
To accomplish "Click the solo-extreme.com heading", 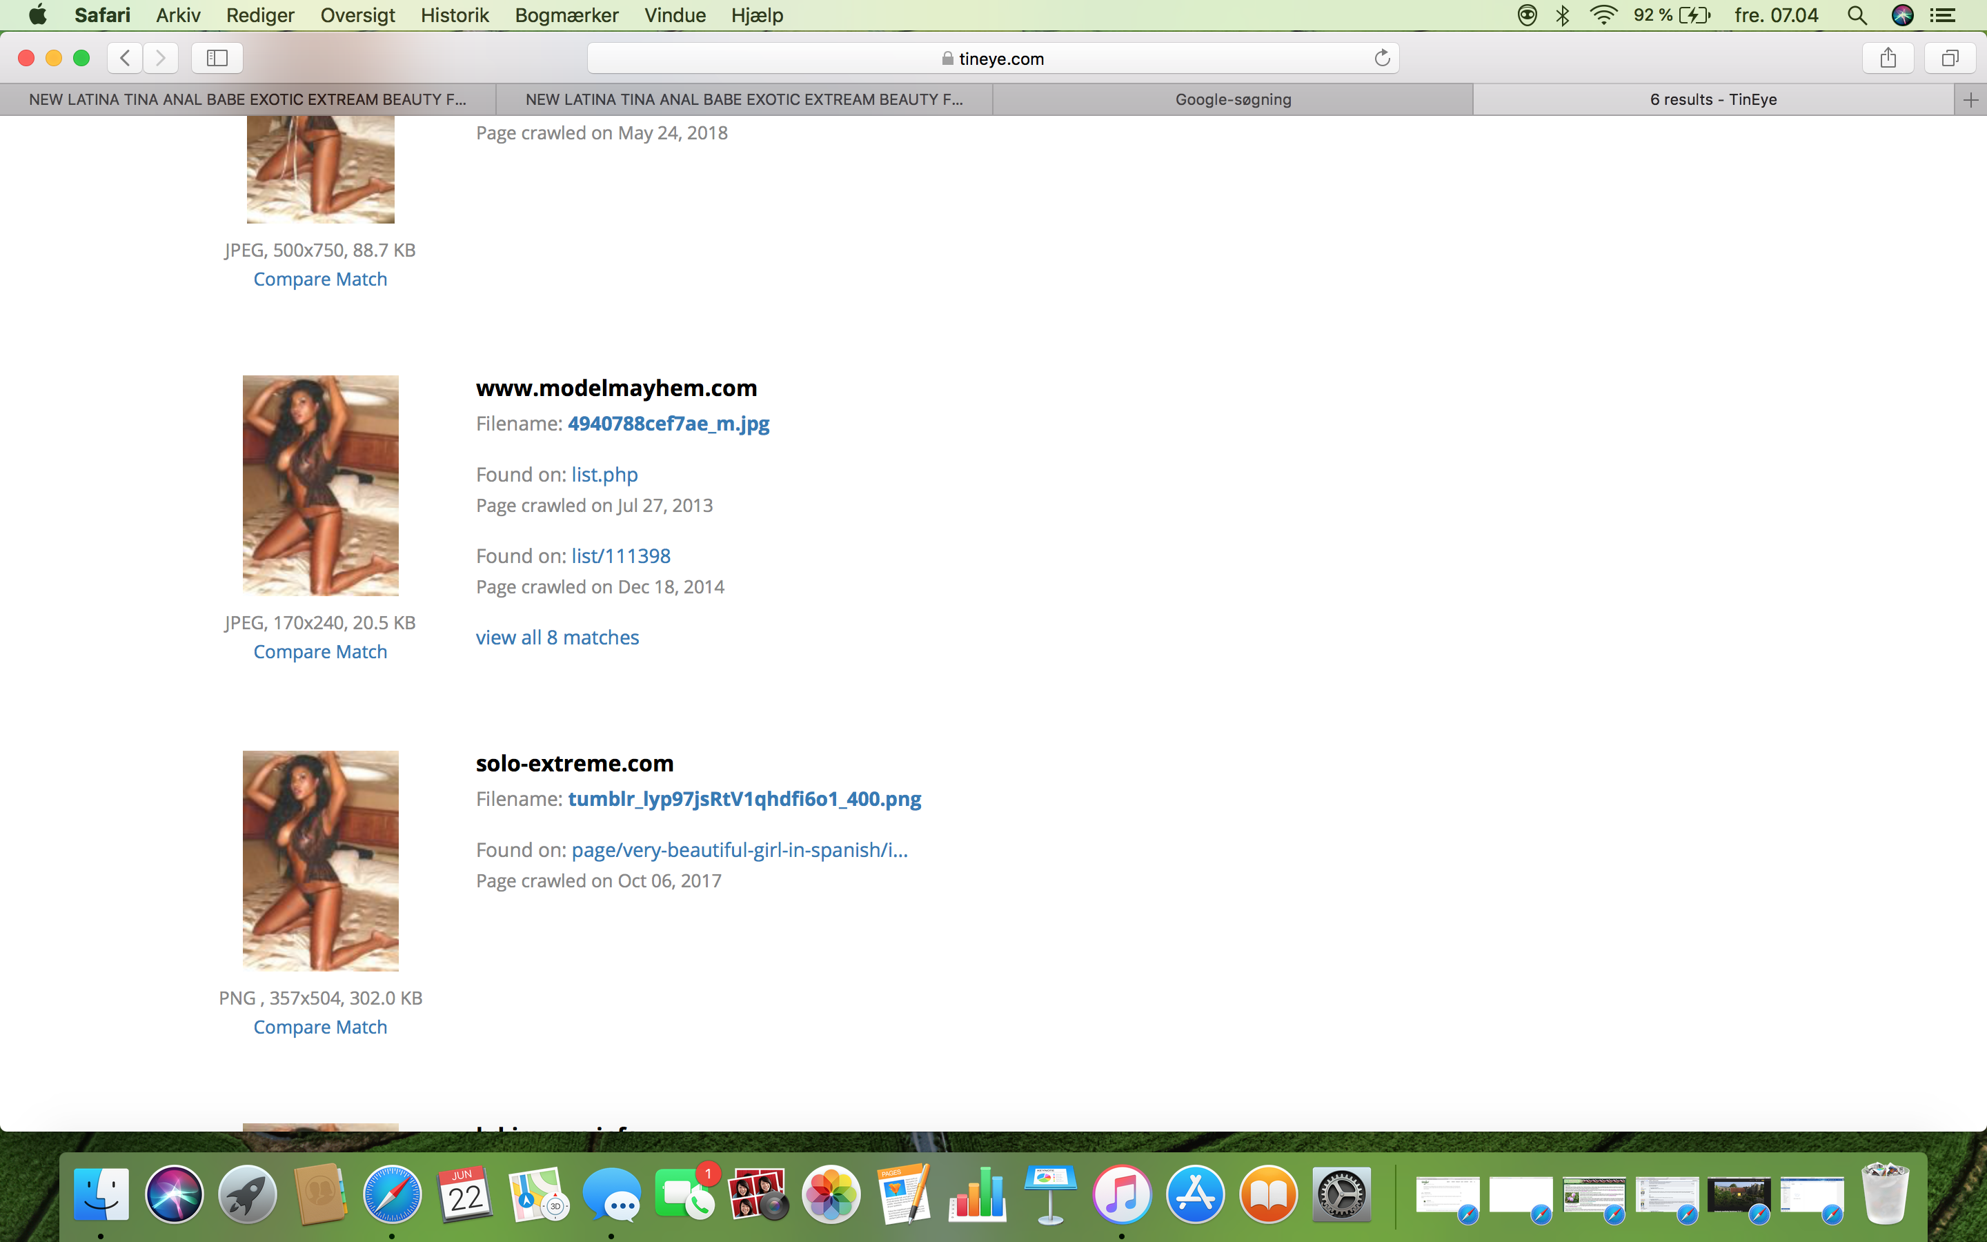I will [x=575, y=762].
